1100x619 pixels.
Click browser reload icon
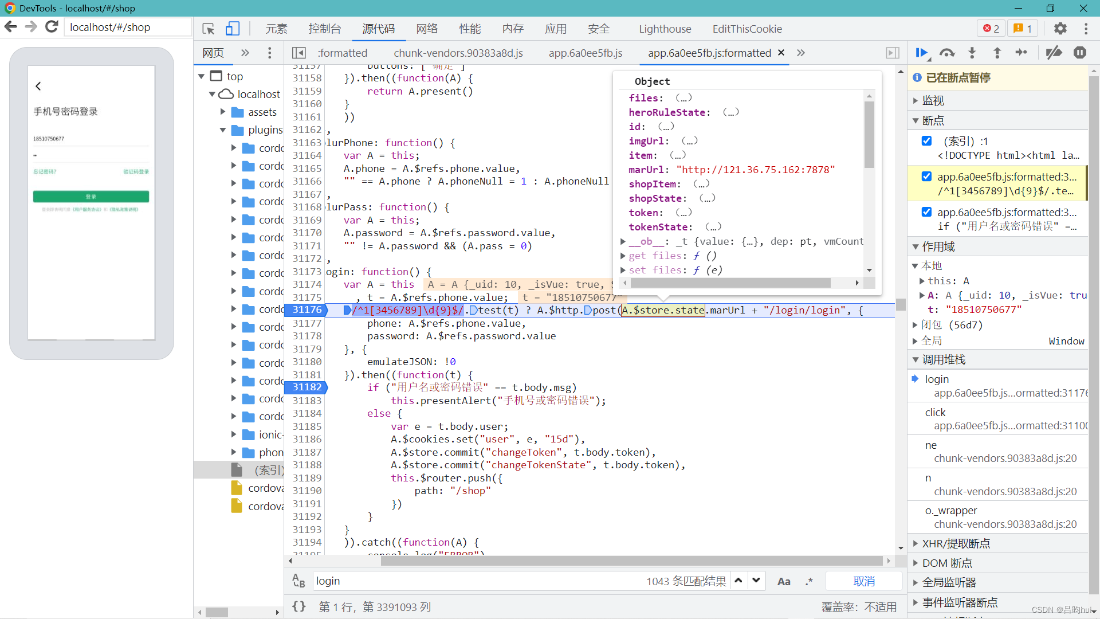[x=52, y=27]
